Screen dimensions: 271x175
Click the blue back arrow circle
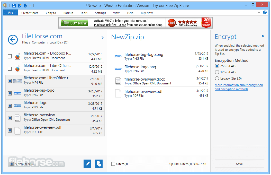coord(13,40)
